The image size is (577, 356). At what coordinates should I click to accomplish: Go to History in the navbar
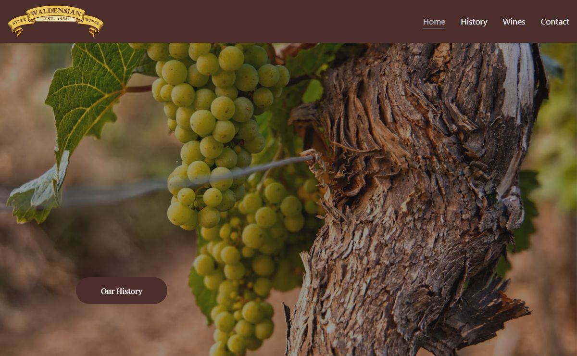click(474, 22)
